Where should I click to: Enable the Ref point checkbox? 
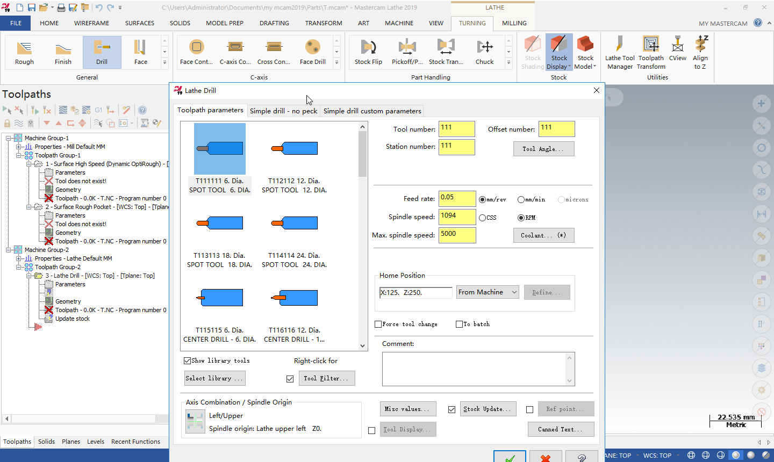click(529, 409)
